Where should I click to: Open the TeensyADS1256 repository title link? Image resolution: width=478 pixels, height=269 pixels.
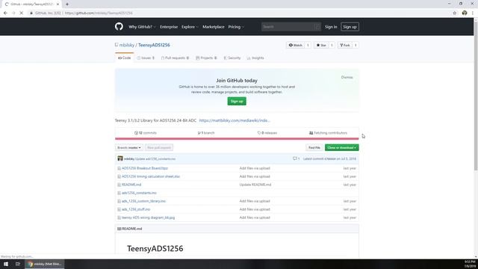[x=154, y=45]
